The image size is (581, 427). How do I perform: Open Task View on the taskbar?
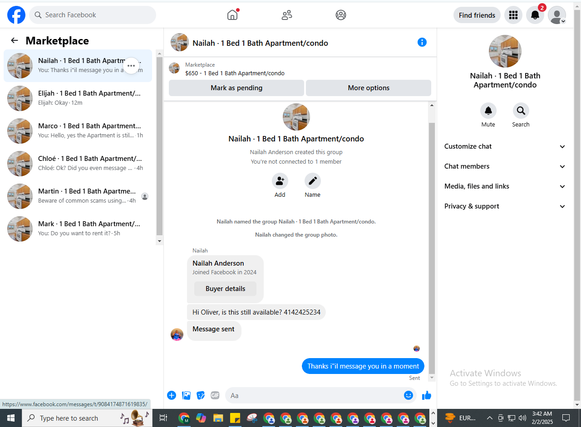click(163, 418)
